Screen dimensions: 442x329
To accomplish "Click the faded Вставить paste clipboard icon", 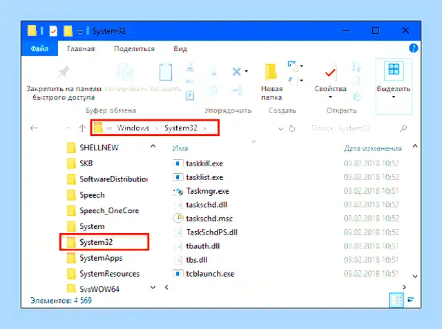I will click(x=166, y=72).
